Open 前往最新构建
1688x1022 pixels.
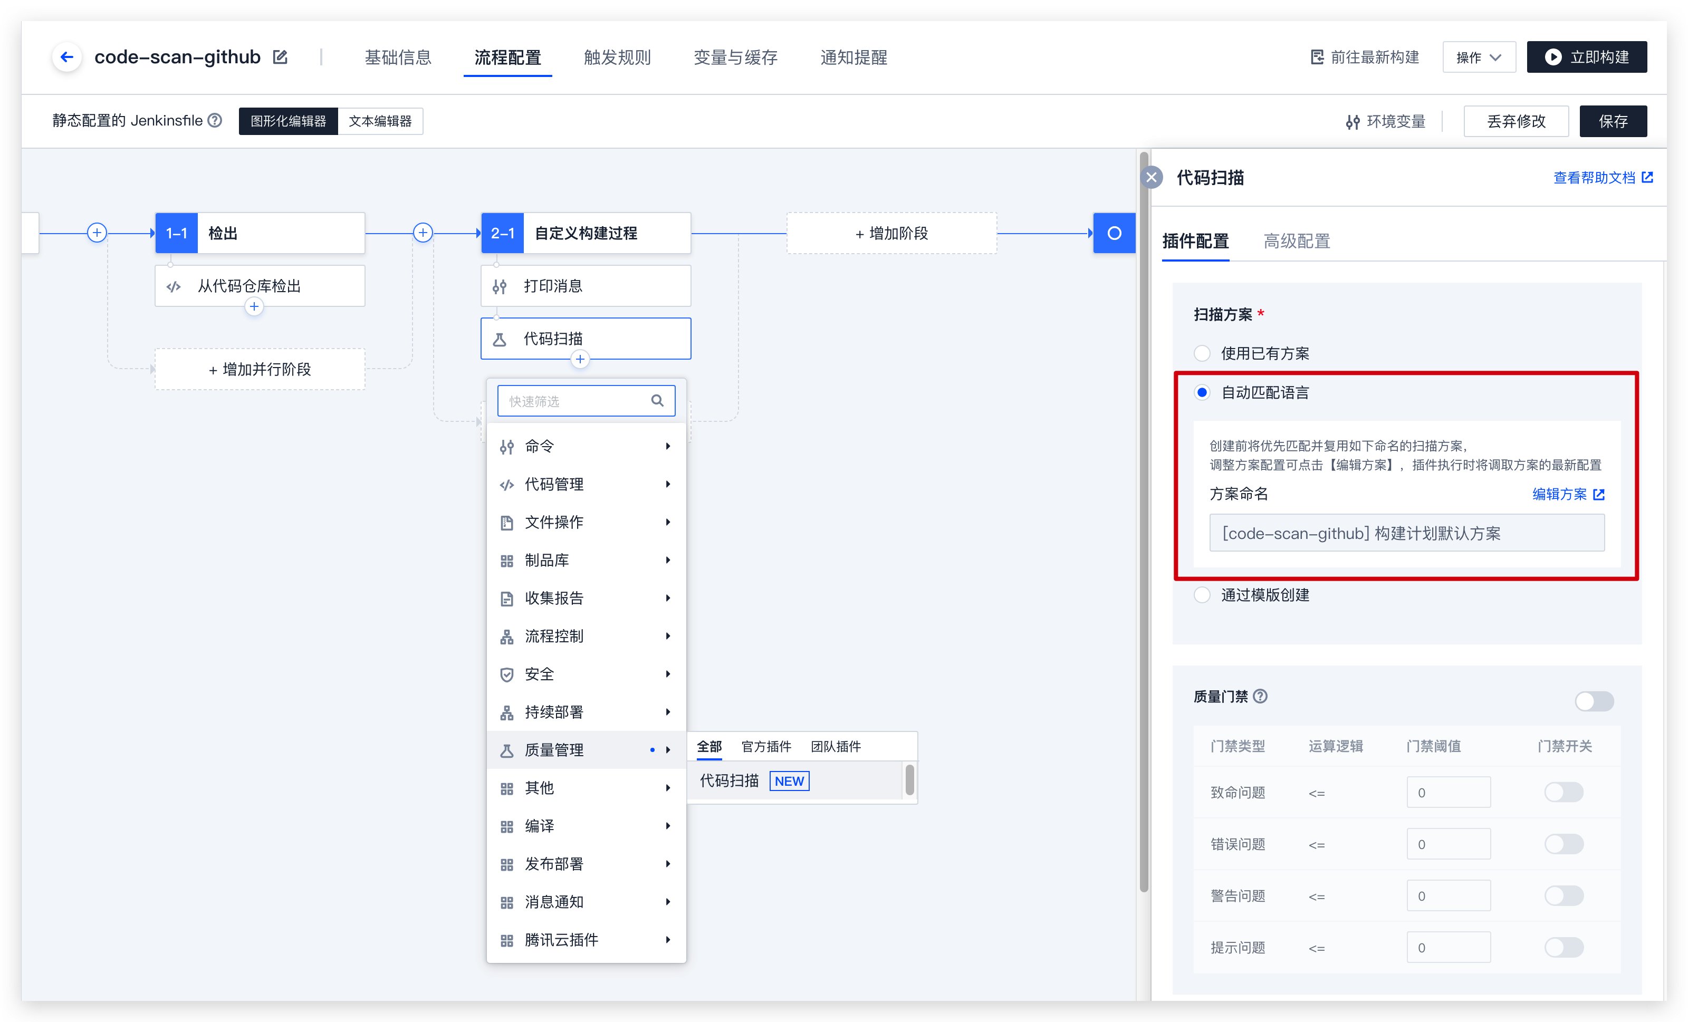[x=1365, y=57]
